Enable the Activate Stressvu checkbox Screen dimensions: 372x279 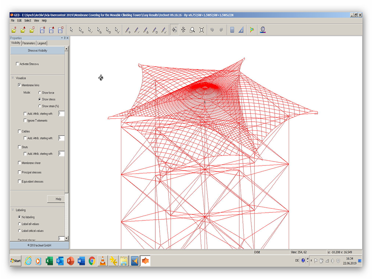tap(17, 64)
